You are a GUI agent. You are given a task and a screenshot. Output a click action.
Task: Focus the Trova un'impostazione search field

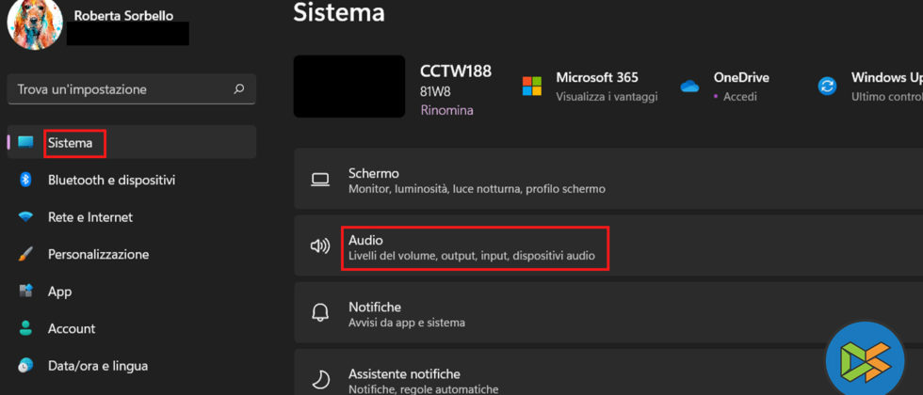[118, 89]
